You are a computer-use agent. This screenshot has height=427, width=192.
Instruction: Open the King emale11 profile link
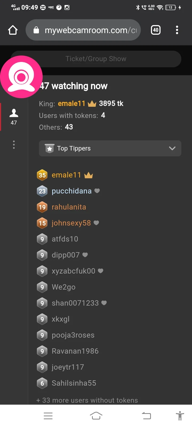[71, 104]
